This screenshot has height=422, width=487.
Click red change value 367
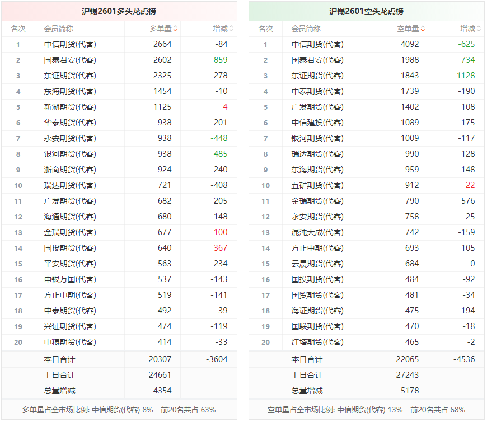click(221, 248)
